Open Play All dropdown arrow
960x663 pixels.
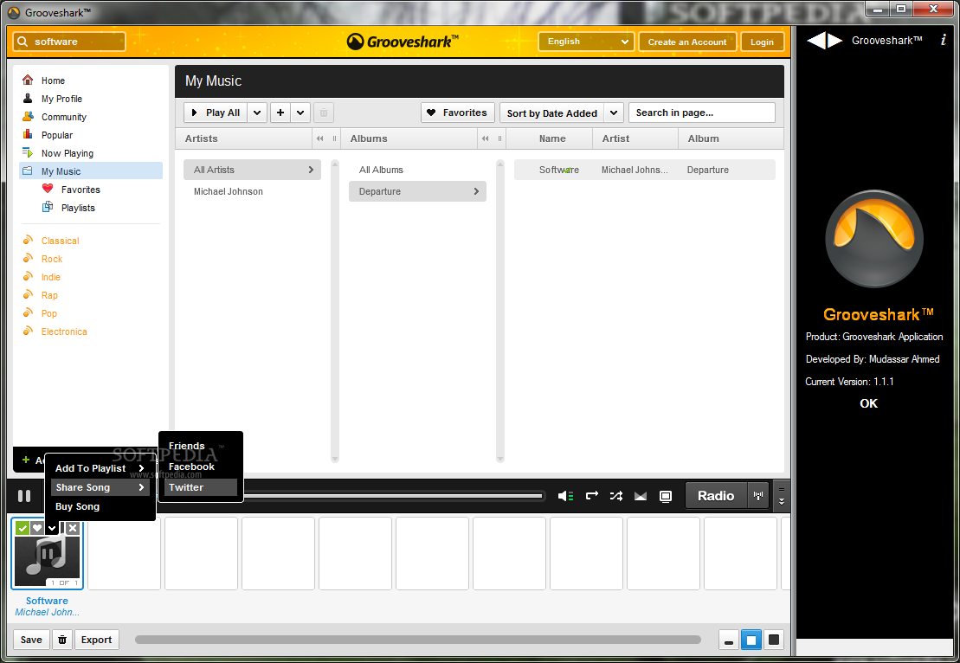[257, 113]
